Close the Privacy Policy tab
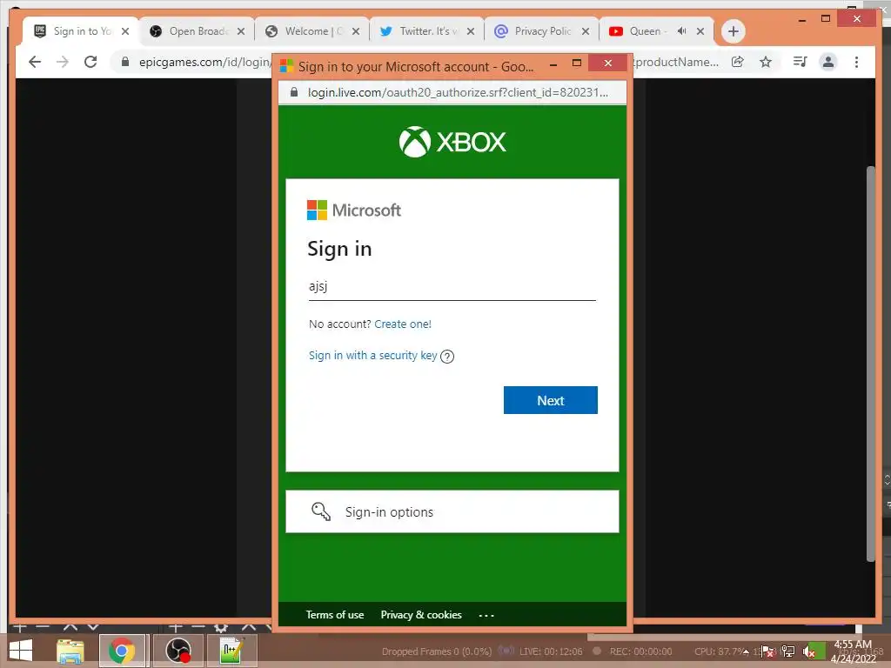The image size is (891, 668). pyautogui.click(x=586, y=31)
